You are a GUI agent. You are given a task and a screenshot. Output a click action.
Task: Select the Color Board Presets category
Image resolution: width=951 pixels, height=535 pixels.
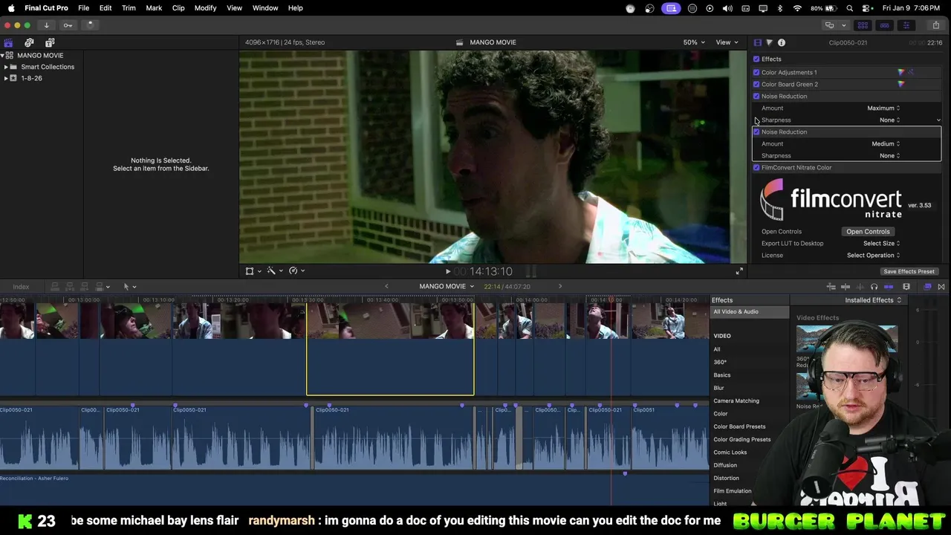click(739, 427)
